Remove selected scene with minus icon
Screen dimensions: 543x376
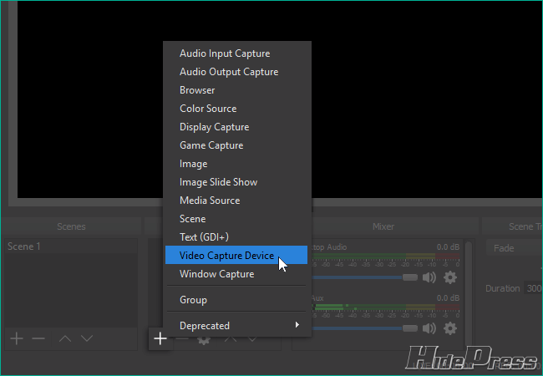[x=38, y=338]
